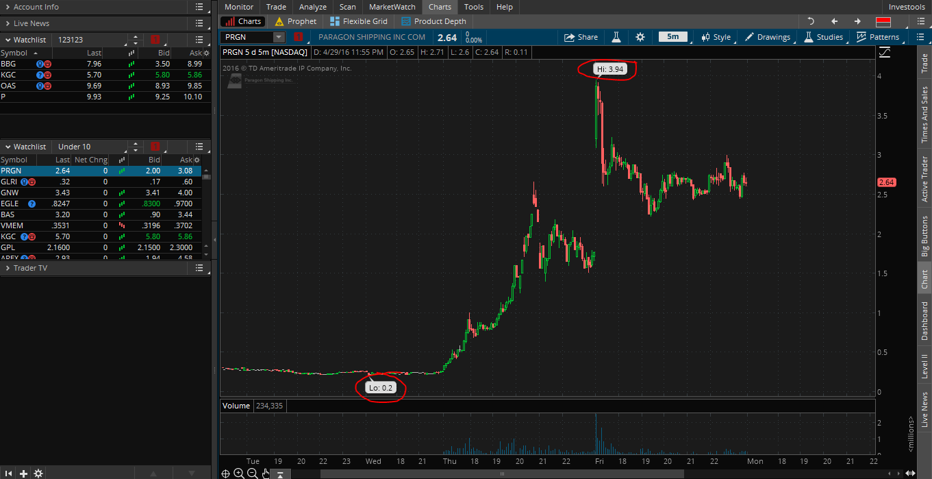Expand the Live News gadget on left
The height and width of the screenshot is (479, 932).
pos(7,23)
